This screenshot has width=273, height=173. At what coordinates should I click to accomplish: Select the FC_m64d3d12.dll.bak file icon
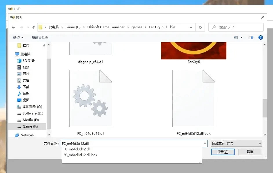[x=194, y=98]
